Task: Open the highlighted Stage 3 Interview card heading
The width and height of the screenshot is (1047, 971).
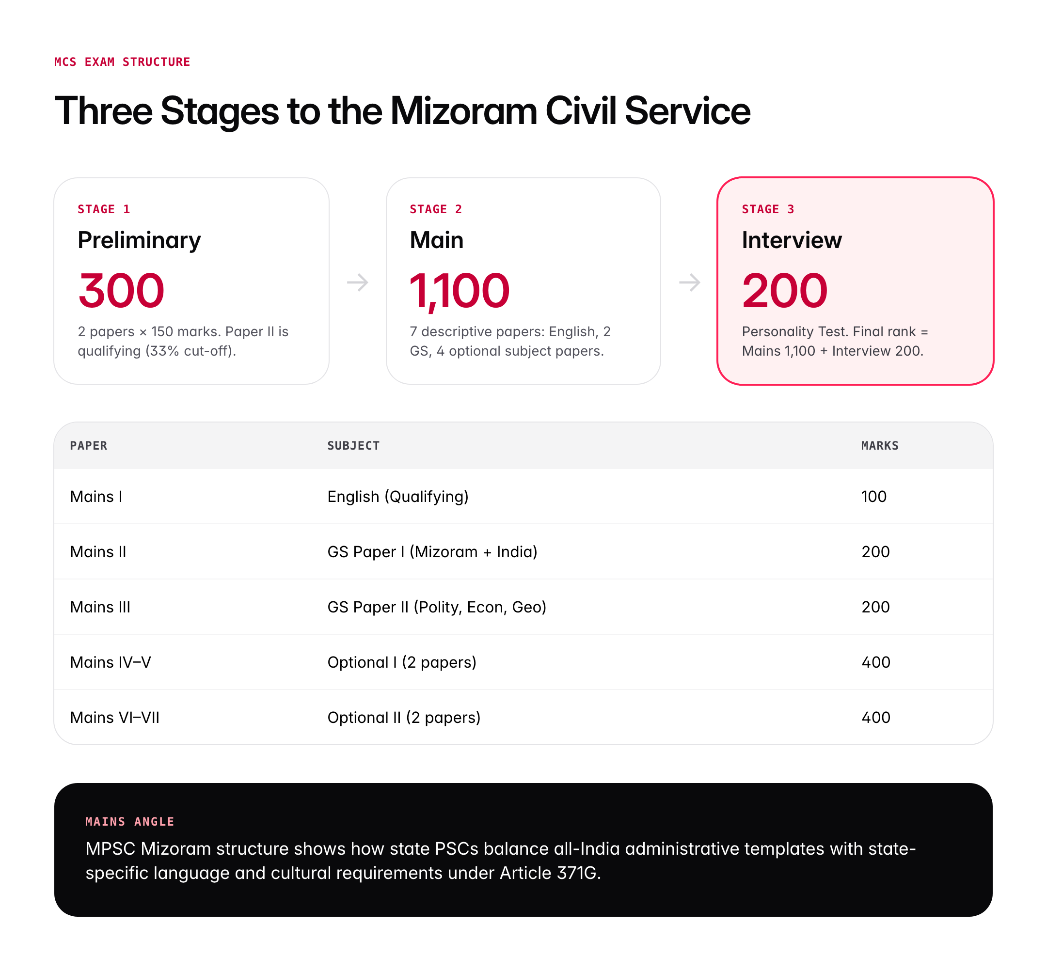Action: click(x=791, y=240)
